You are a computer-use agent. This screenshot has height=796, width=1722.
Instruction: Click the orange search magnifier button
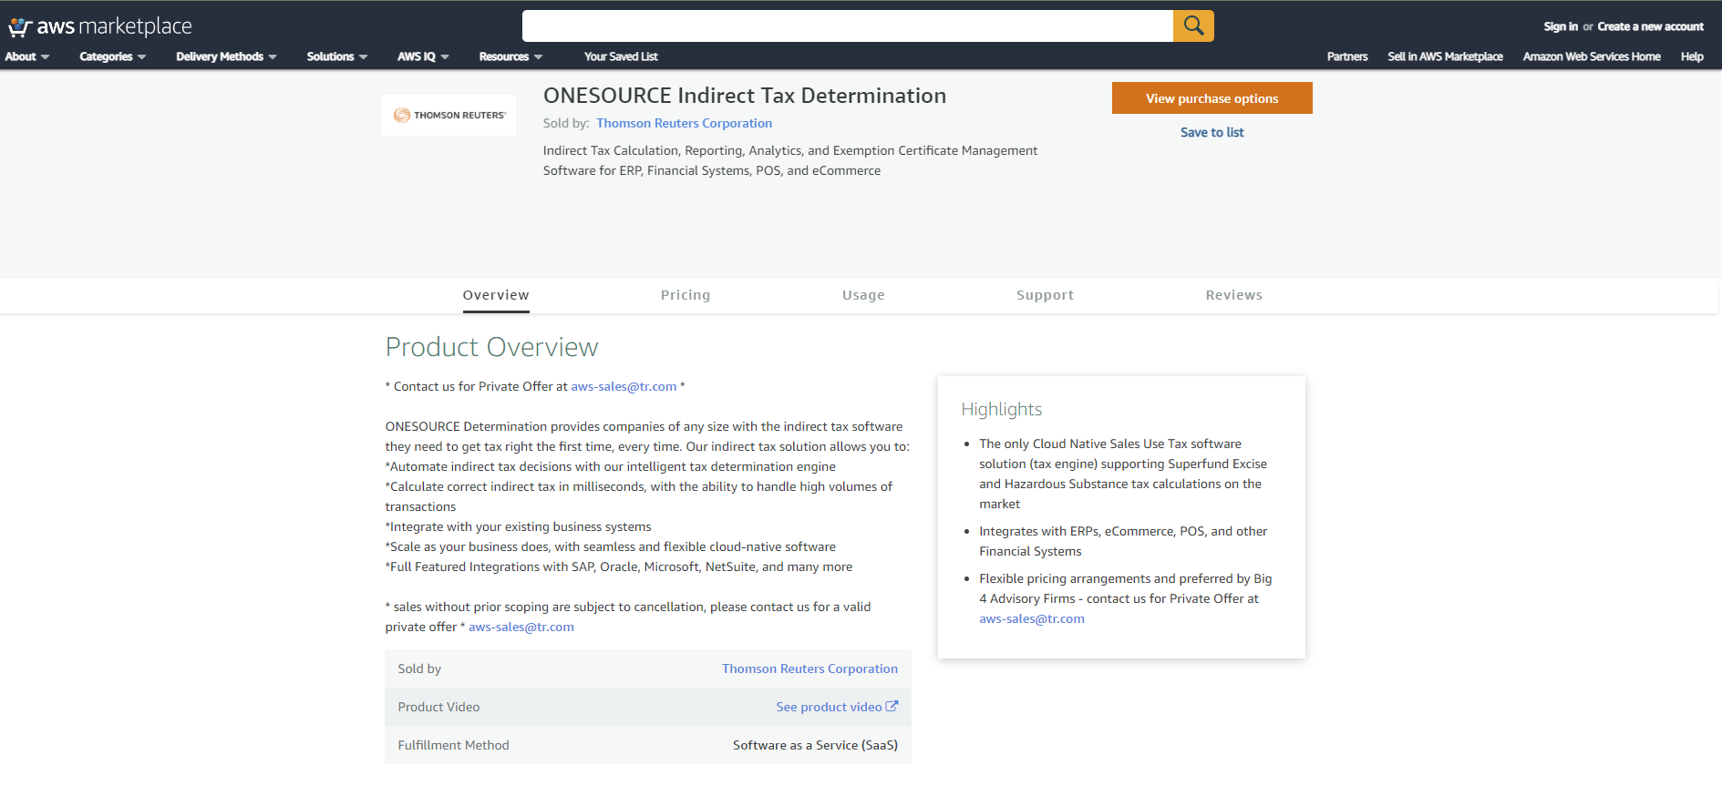(1193, 26)
